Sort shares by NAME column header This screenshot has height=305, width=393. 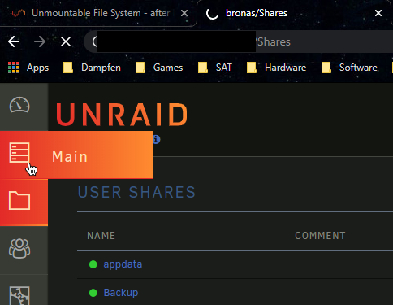pyautogui.click(x=101, y=236)
